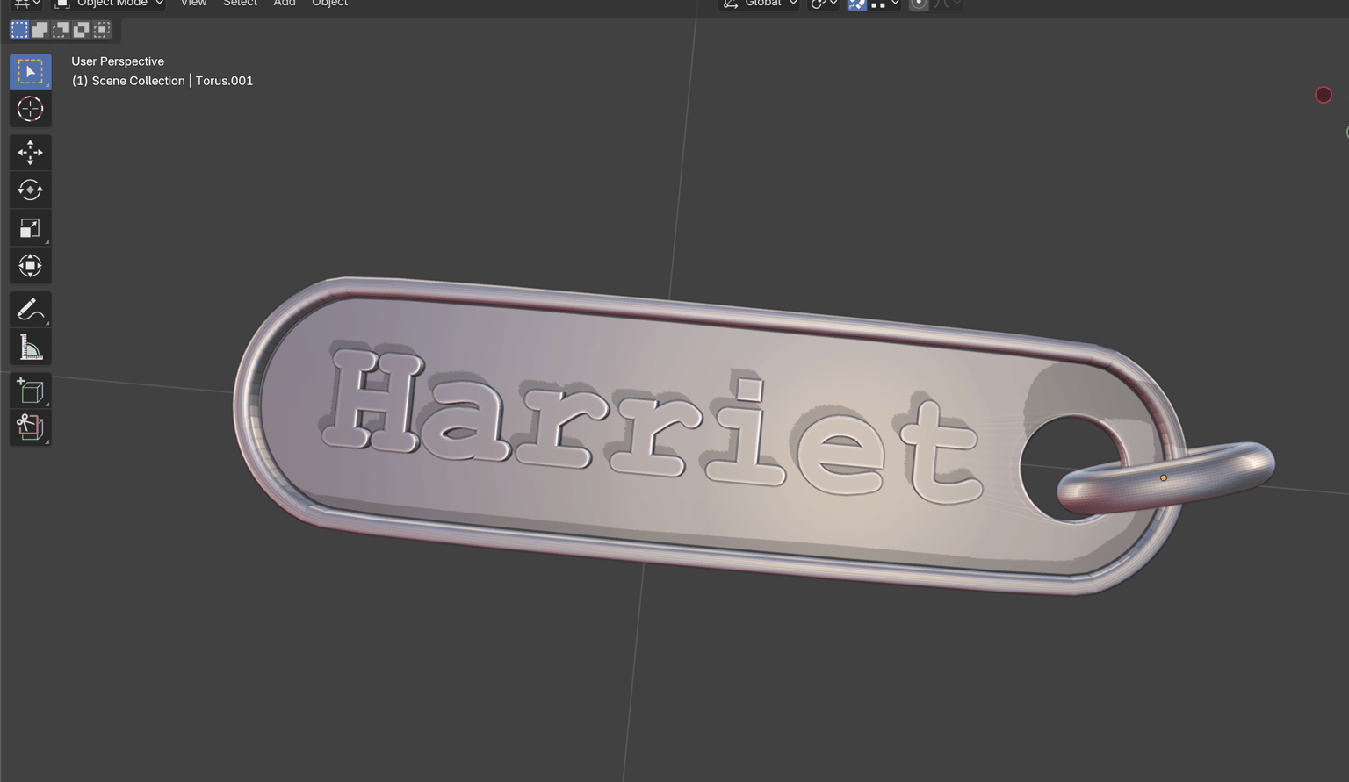1349x782 pixels.
Task: Open Global transform orientation dropdown
Action: (x=760, y=4)
